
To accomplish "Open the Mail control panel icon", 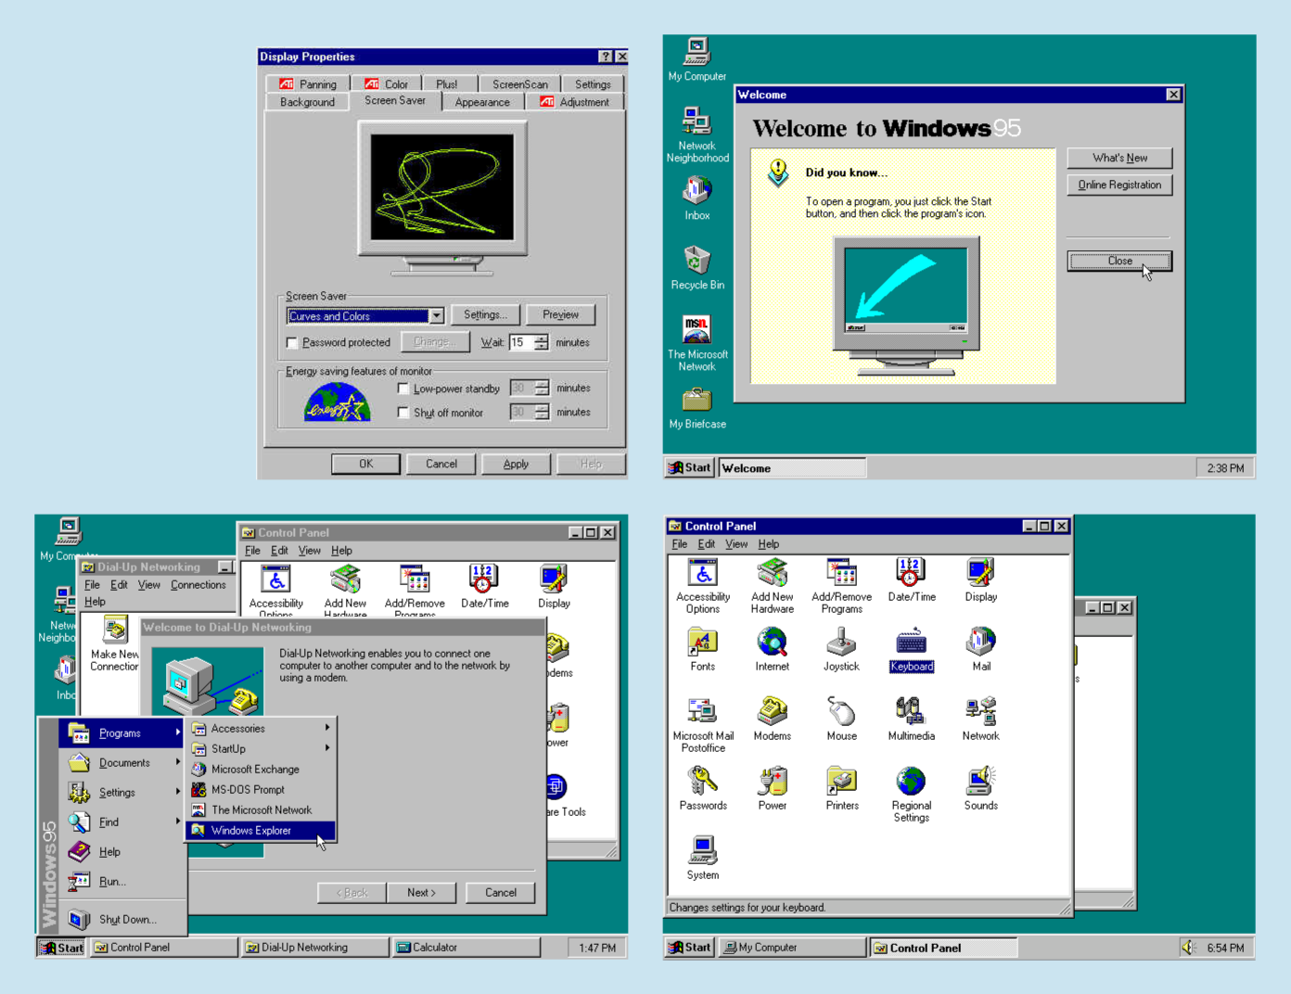I will [x=980, y=648].
